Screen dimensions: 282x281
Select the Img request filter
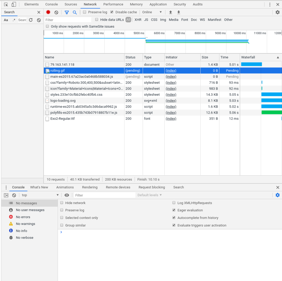163,19
